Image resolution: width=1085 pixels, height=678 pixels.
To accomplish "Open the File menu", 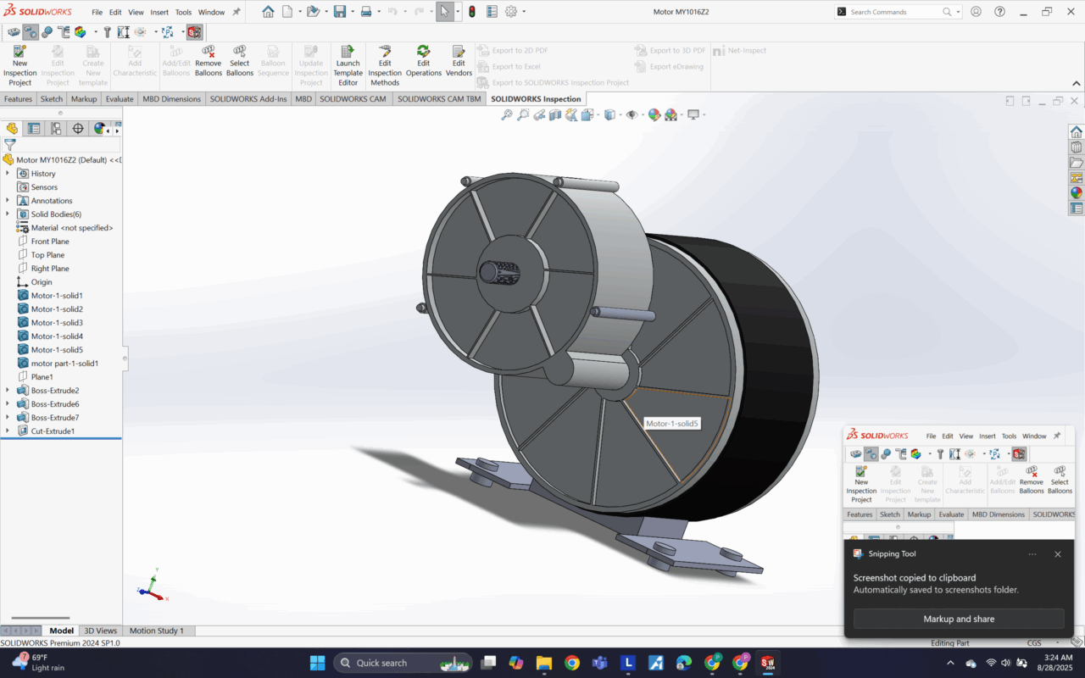I will (97, 12).
